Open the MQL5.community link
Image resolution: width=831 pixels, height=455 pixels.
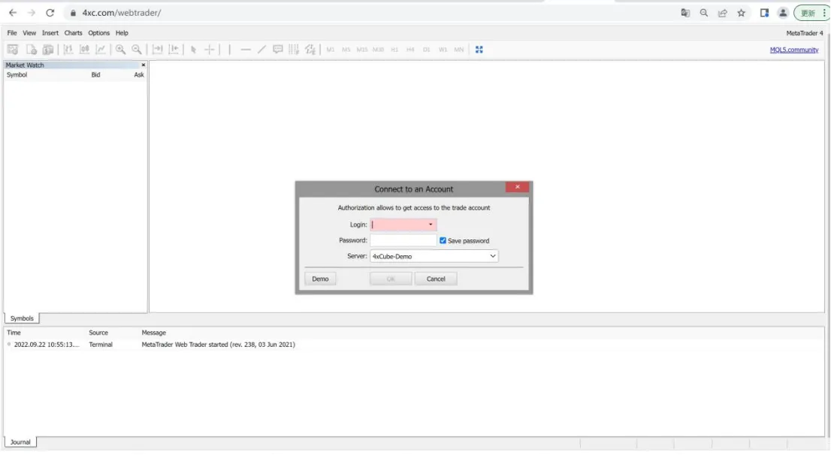click(x=794, y=50)
